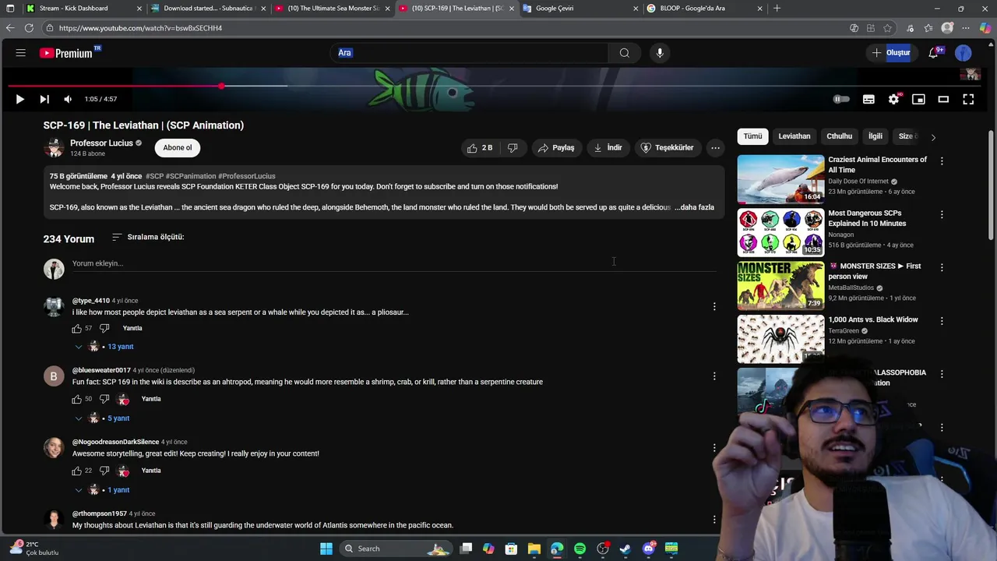Select the İlgili filter chip

click(x=875, y=136)
